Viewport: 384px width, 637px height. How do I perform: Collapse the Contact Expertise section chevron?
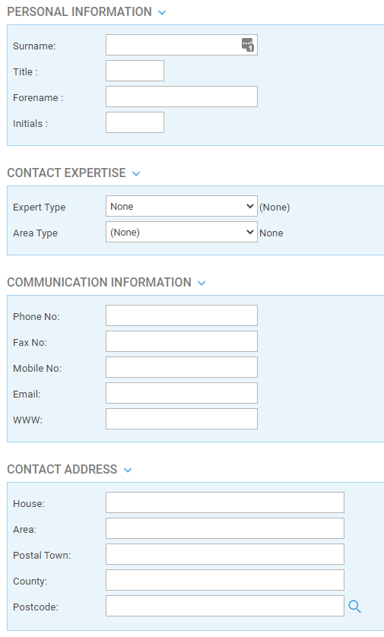pyautogui.click(x=136, y=174)
